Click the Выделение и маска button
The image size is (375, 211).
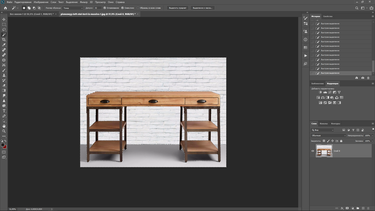(202, 8)
